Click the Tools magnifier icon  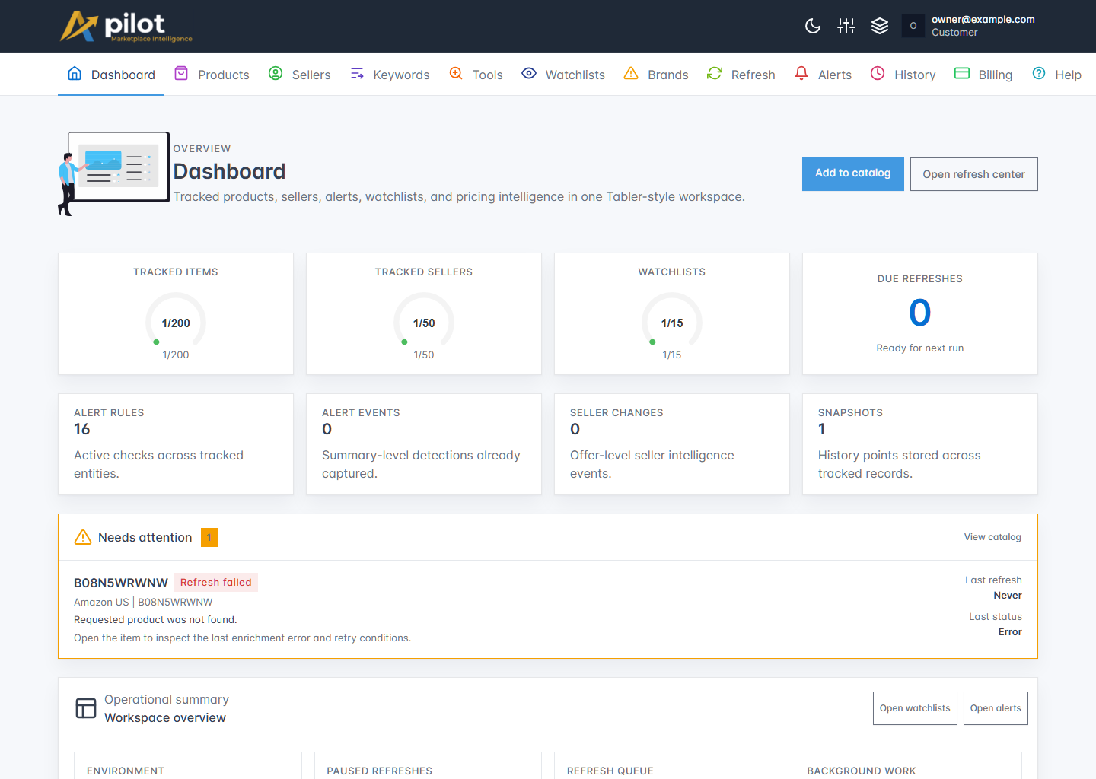click(x=456, y=74)
